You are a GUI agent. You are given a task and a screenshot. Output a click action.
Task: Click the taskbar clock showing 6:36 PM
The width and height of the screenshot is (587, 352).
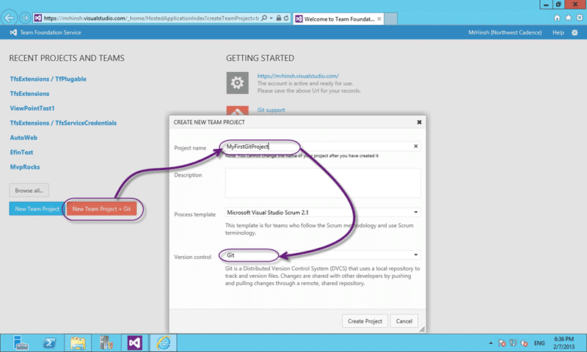point(564,342)
